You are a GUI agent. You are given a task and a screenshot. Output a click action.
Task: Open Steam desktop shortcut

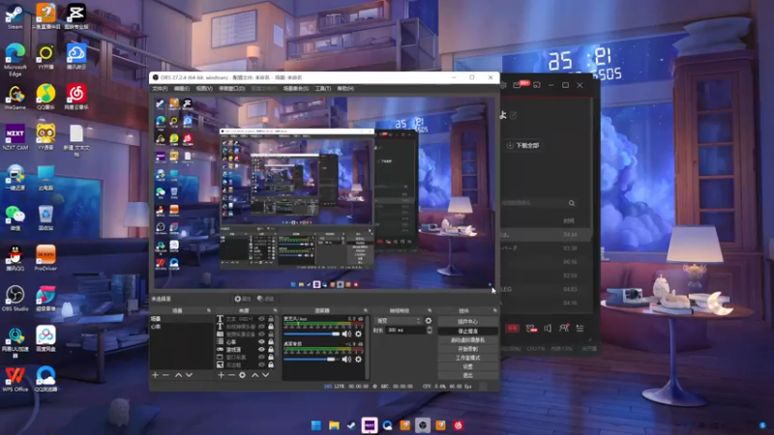point(15,16)
